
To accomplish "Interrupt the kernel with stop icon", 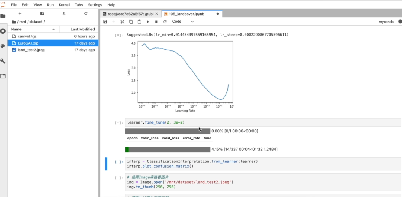I will click(x=156, y=22).
